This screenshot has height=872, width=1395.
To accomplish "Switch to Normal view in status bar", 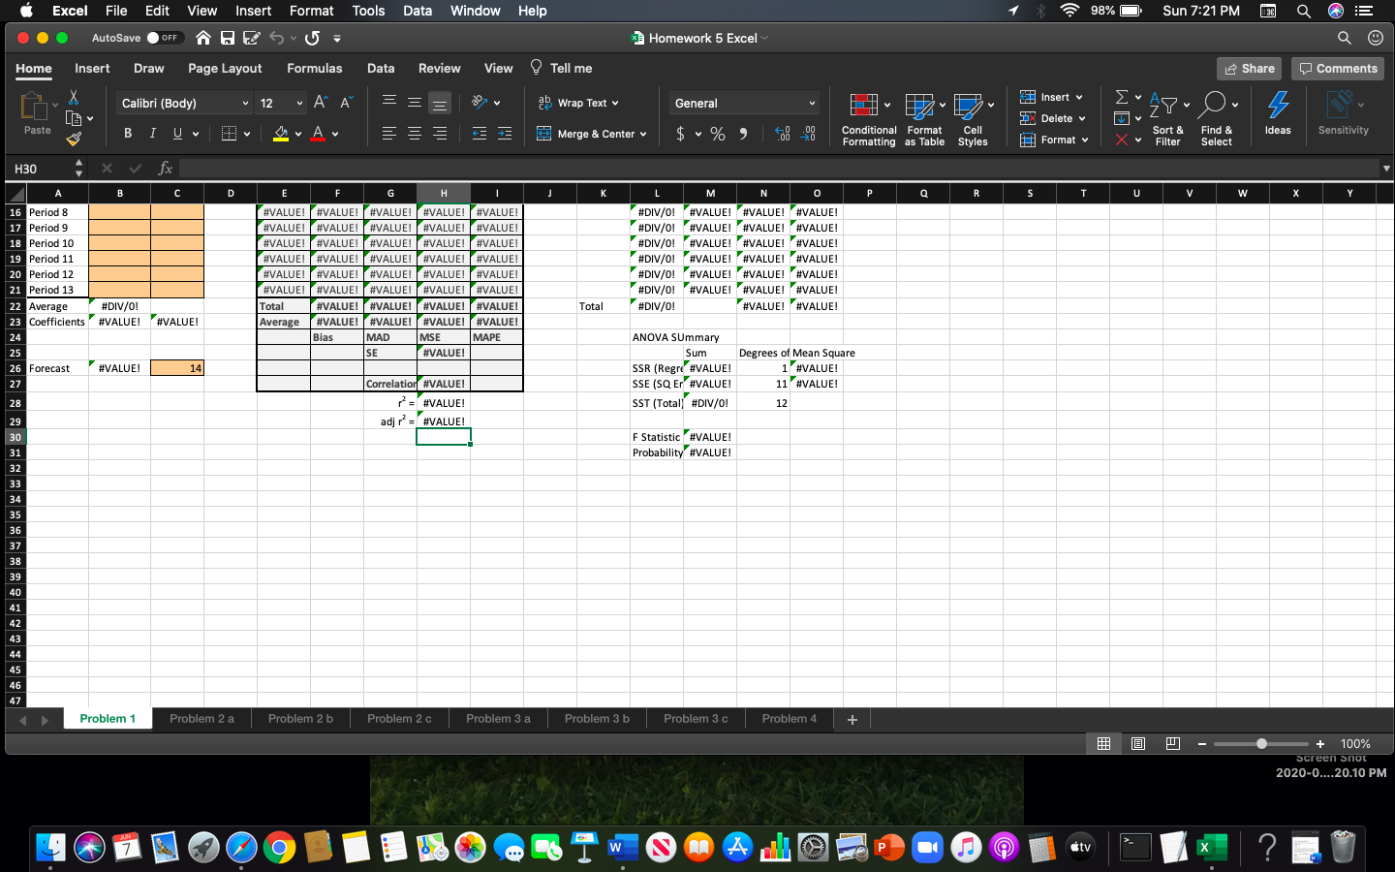I will pos(1103,743).
